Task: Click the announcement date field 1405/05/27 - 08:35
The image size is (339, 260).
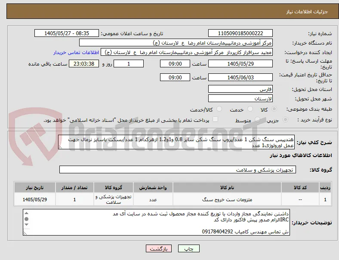Action: coord(67,33)
